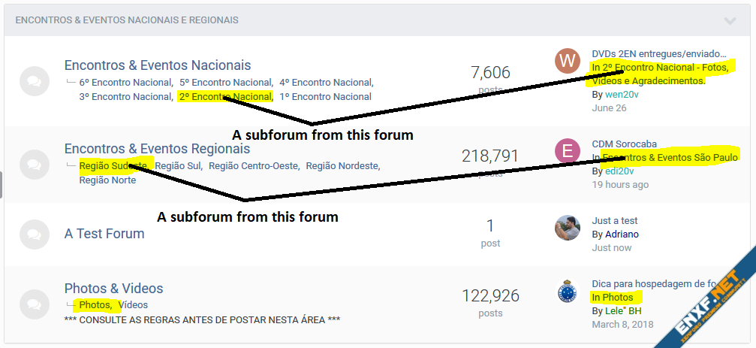View the Just a test post

coord(615,220)
